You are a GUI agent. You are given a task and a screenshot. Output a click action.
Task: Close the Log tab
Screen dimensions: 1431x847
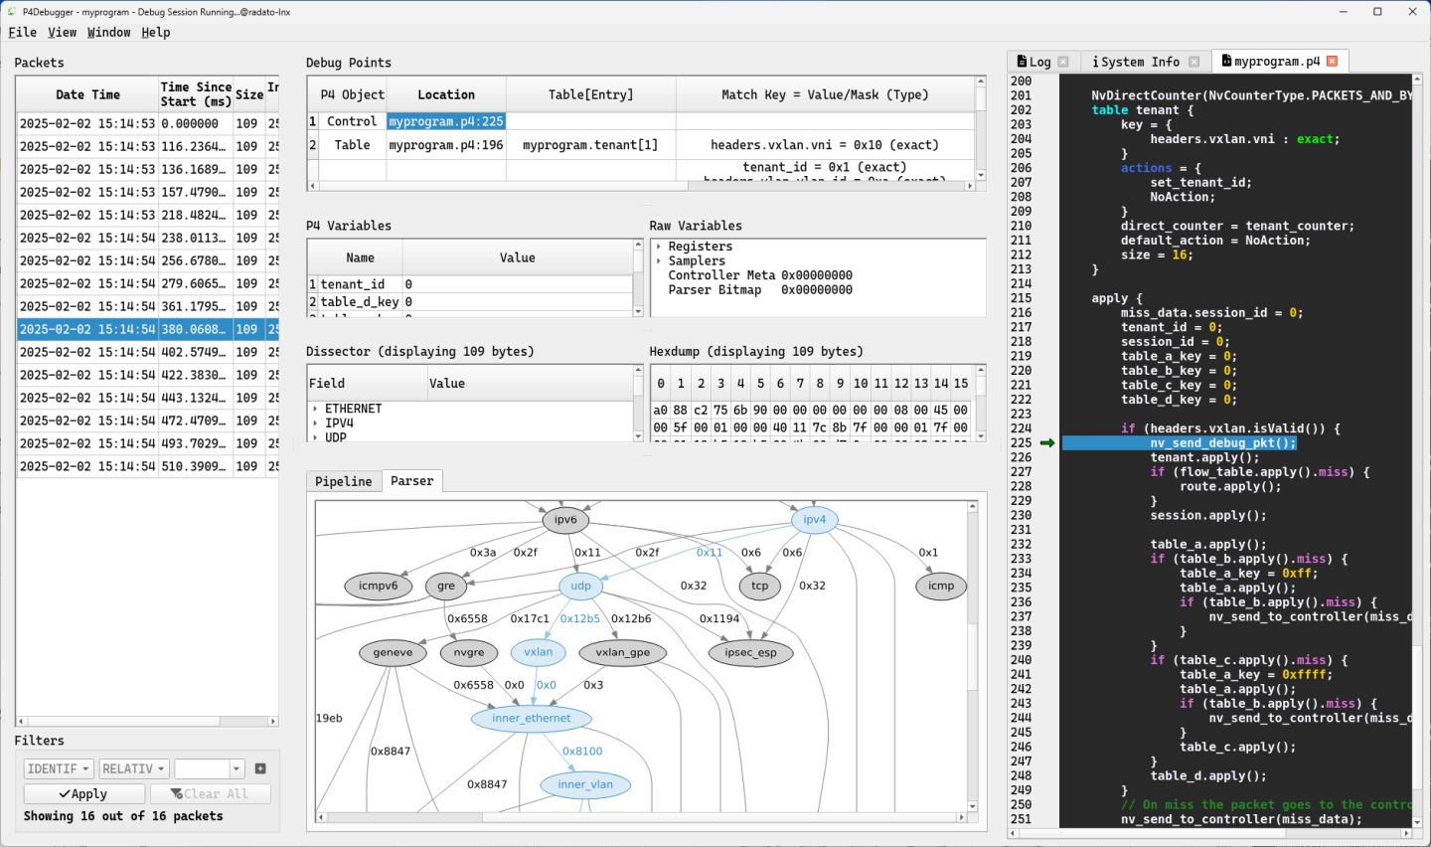tap(1063, 62)
